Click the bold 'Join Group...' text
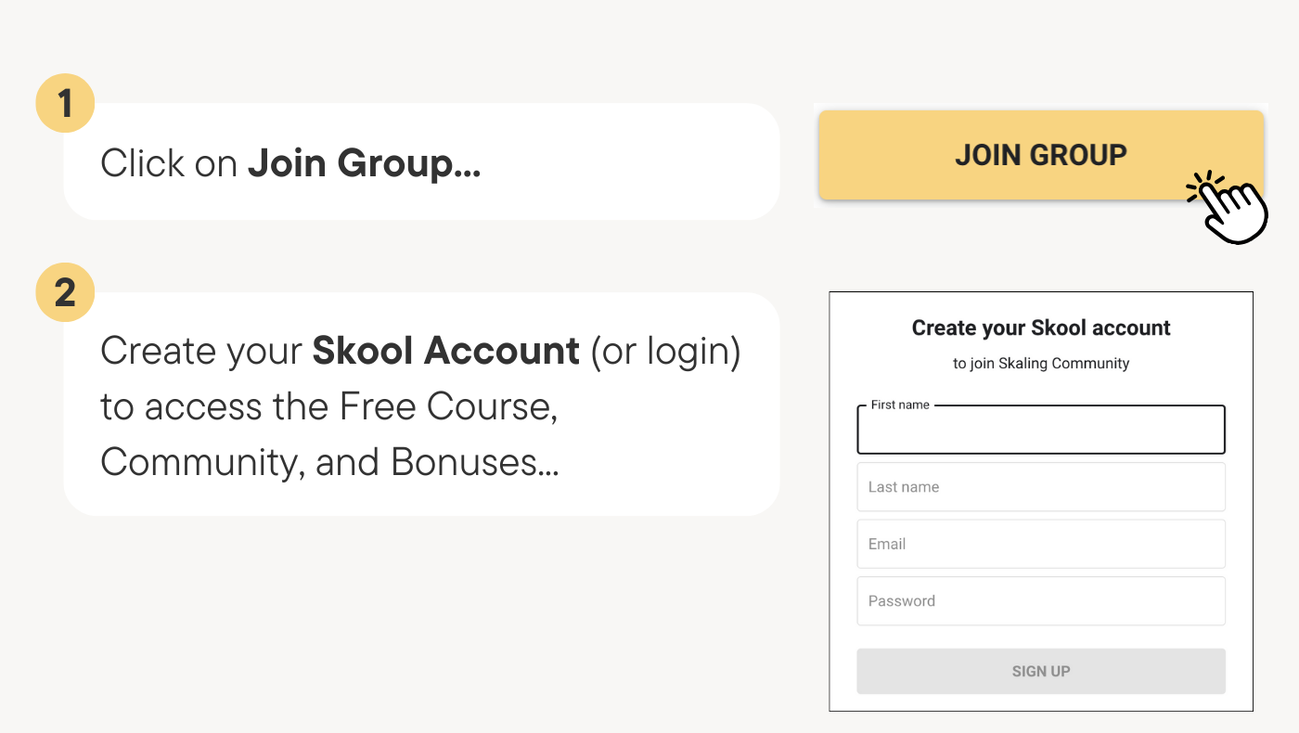The width and height of the screenshot is (1299, 733). pos(364,164)
